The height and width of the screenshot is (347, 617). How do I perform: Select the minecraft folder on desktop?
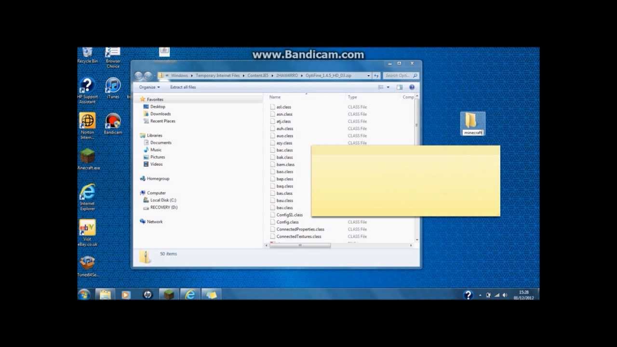pyautogui.click(x=473, y=124)
